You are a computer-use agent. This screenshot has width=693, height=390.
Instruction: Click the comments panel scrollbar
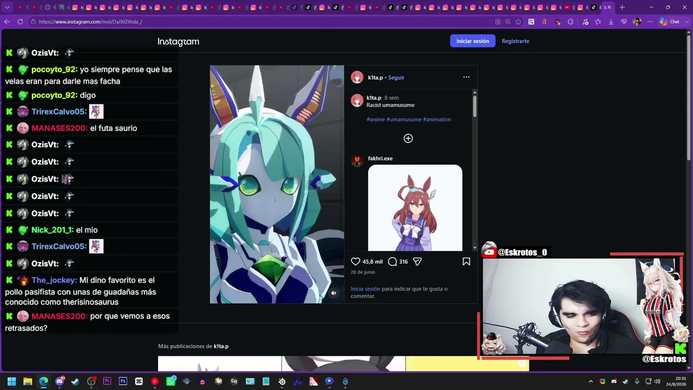coord(475,106)
